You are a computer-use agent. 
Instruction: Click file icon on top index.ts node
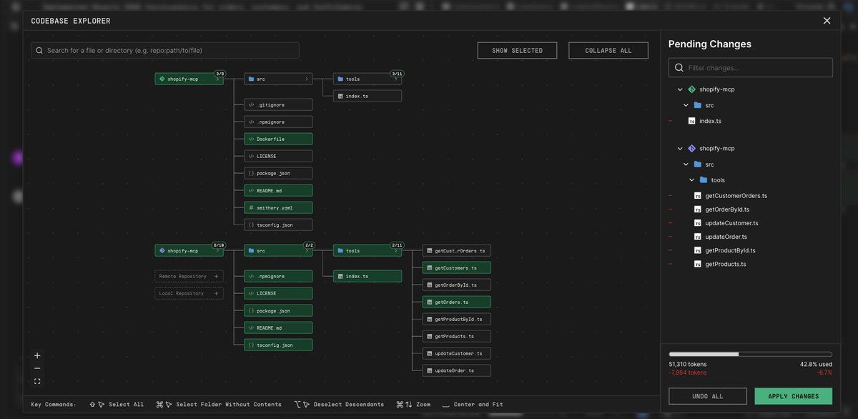click(340, 96)
